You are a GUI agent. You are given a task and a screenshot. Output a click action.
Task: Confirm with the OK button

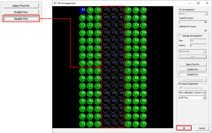[x=184, y=128]
